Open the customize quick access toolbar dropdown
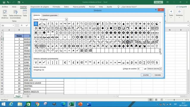Viewport: 190px width, 107px height. (x=23, y=2)
